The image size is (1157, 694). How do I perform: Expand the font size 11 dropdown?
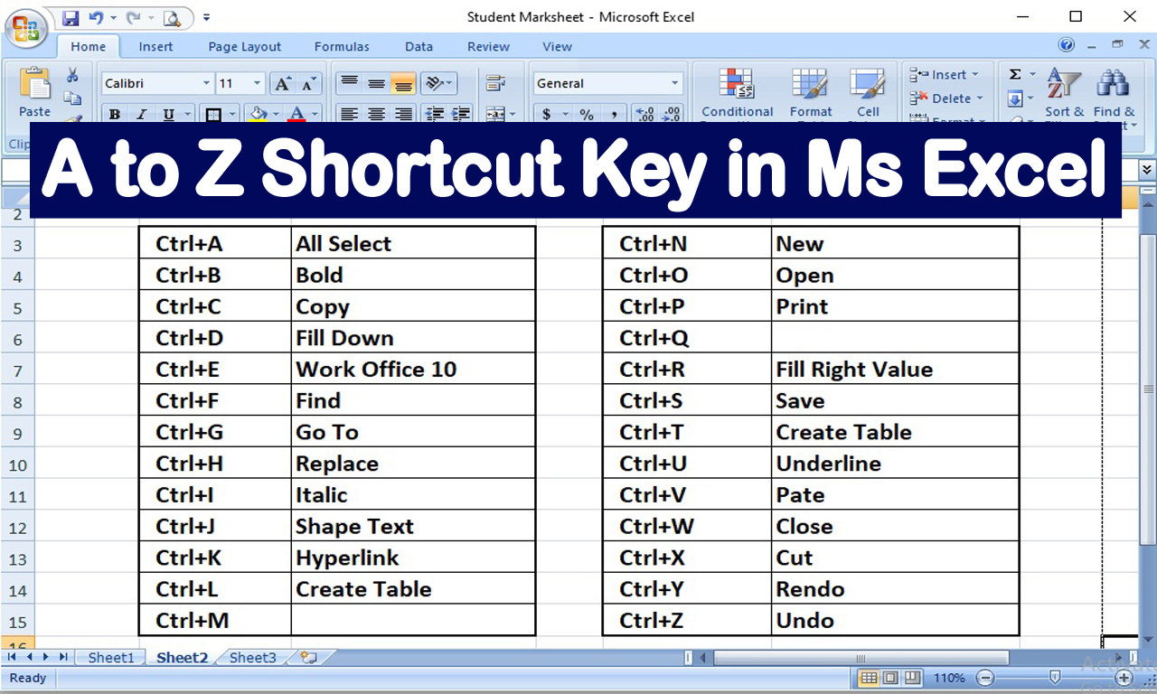coord(258,83)
